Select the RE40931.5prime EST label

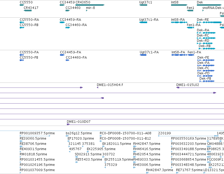point(33,149)
